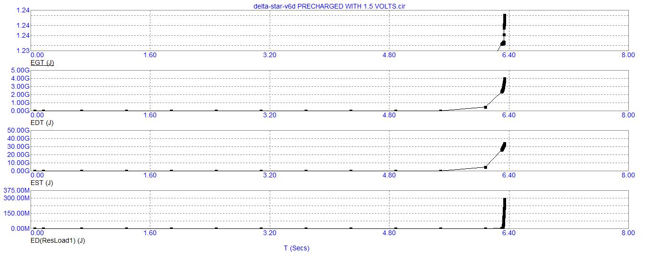
Task: Select the underlined EGT (J) trace label
Action: coord(42,62)
